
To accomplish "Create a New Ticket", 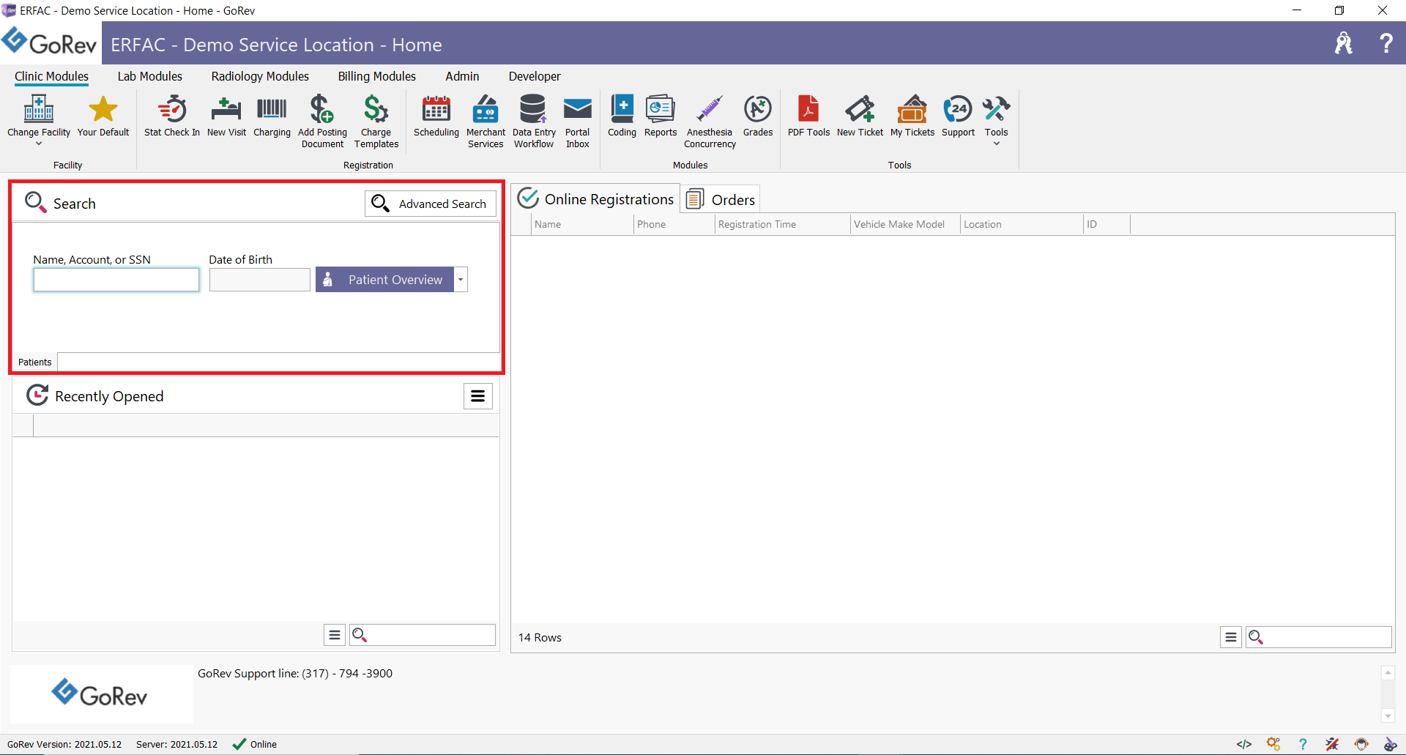I will pyautogui.click(x=860, y=116).
